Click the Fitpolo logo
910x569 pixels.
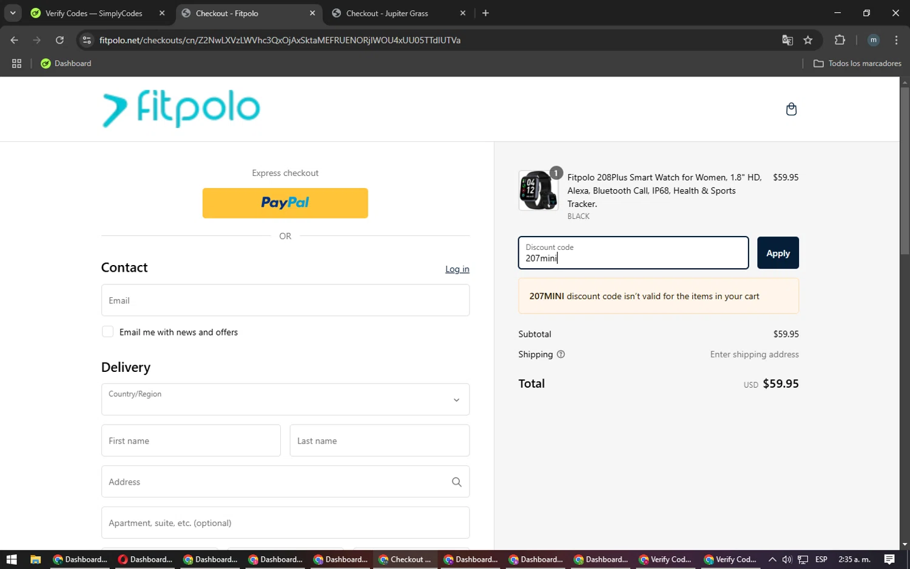pyautogui.click(x=181, y=109)
